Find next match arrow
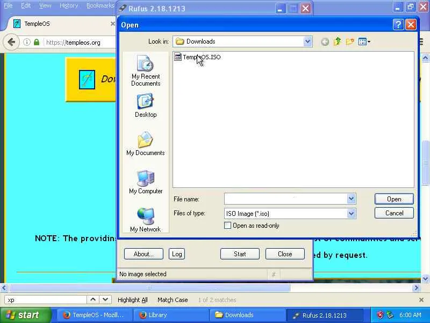 click(x=105, y=300)
